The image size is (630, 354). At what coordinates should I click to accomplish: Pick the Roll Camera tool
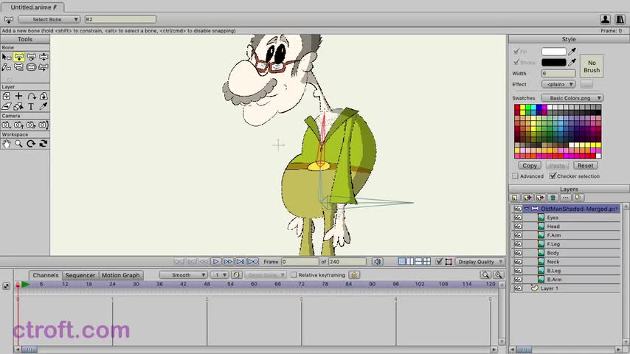[x=31, y=125]
